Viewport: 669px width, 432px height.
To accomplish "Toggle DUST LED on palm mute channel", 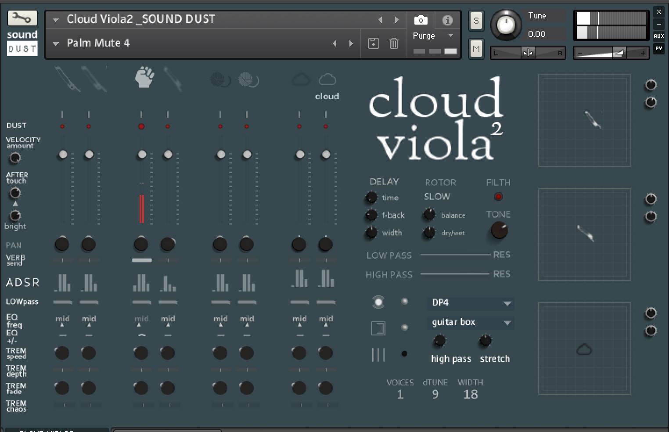I will tap(141, 126).
